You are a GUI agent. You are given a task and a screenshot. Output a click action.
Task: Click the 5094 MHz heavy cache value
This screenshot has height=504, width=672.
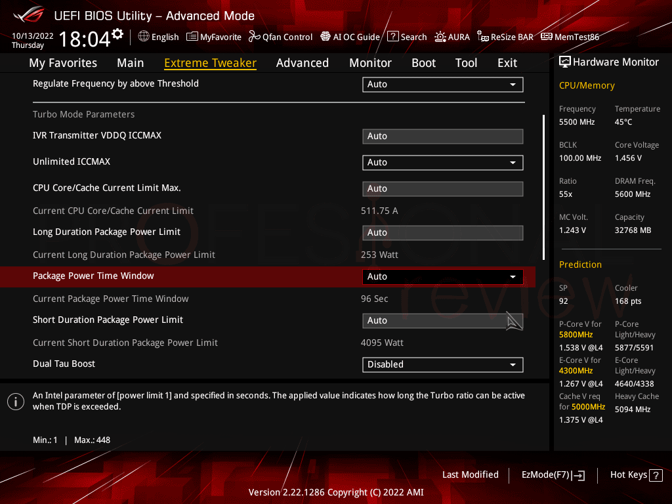633,409
